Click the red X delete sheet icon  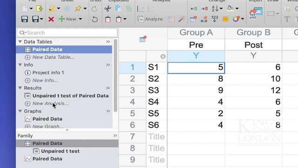pyautogui.click(x=51, y=19)
